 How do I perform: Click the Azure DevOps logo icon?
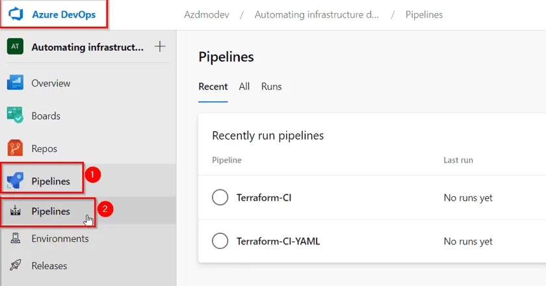pos(16,14)
